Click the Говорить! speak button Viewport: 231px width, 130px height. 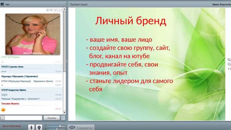click(x=81, y=127)
